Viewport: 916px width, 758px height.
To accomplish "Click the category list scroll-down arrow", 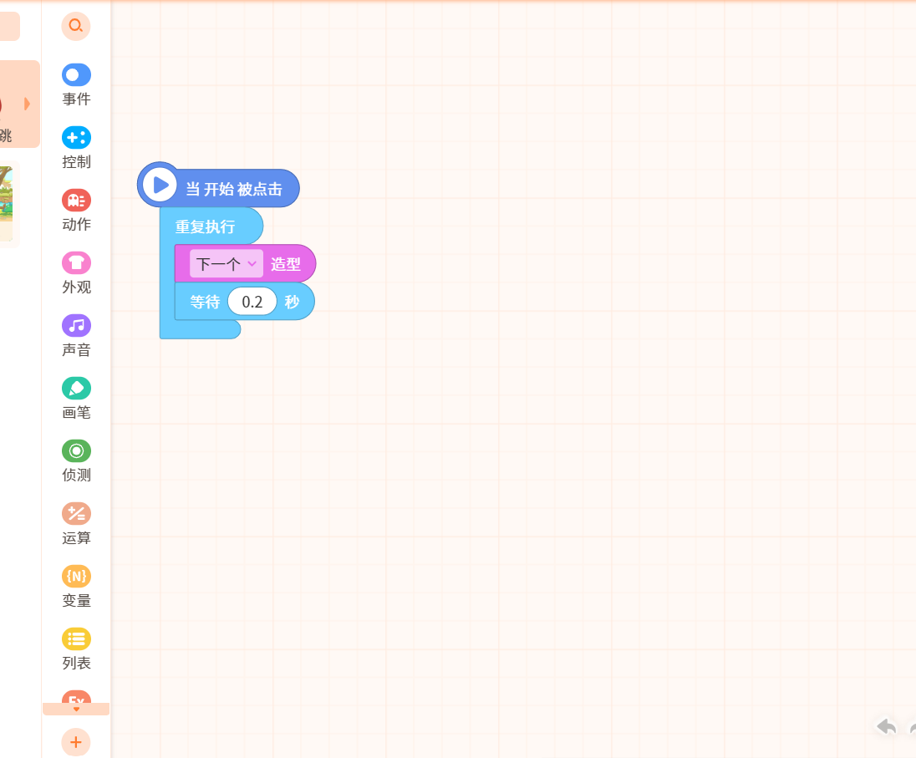I will pyautogui.click(x=76, y=709).
